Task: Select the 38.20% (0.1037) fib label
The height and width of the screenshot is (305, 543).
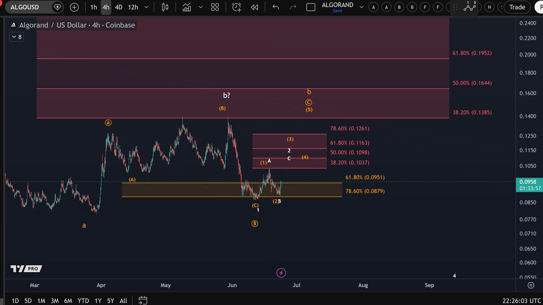Action: click(x=350, y=162)
